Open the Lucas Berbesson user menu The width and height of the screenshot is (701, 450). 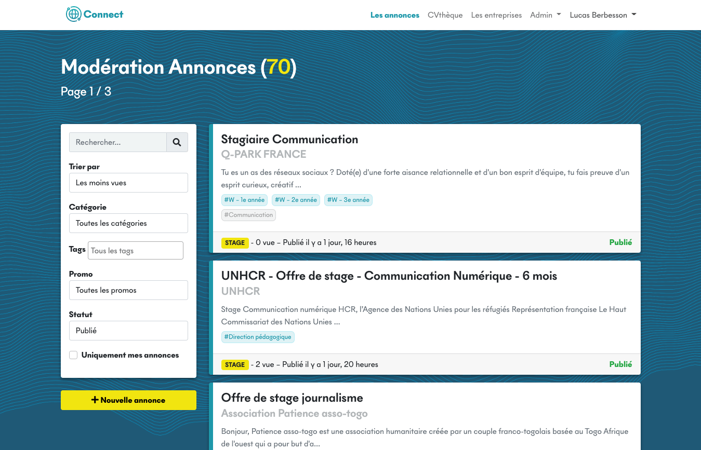(x=603, y=15)
